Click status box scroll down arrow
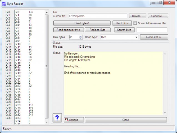The height and width of the screenshot is (133, 177). coord(165,113)
